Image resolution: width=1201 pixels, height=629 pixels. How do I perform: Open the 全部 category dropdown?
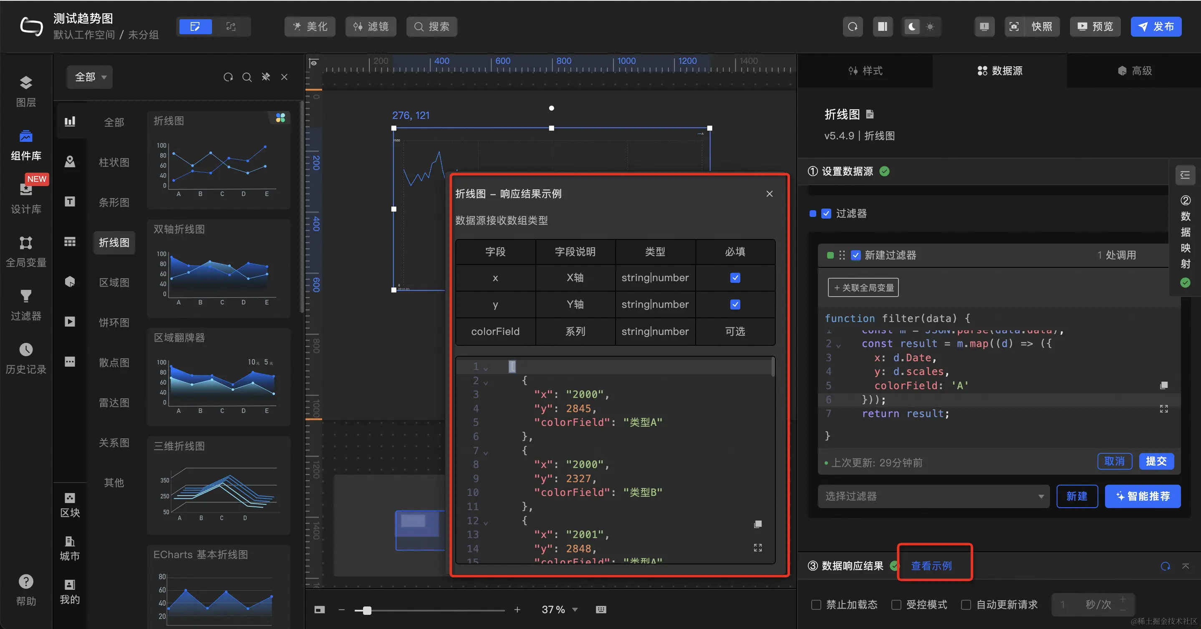click(x=90, y=77)
